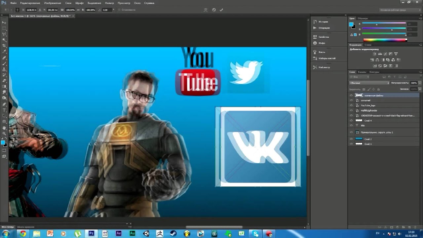Select the Horizontal Type tool
The width and height of the screenshot is (423, 238).
(4, 110)
